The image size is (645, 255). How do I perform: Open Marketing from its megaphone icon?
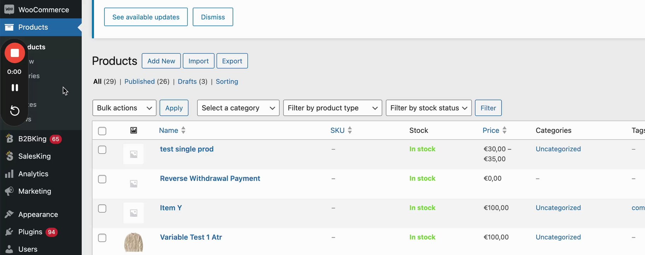[9, 191]
